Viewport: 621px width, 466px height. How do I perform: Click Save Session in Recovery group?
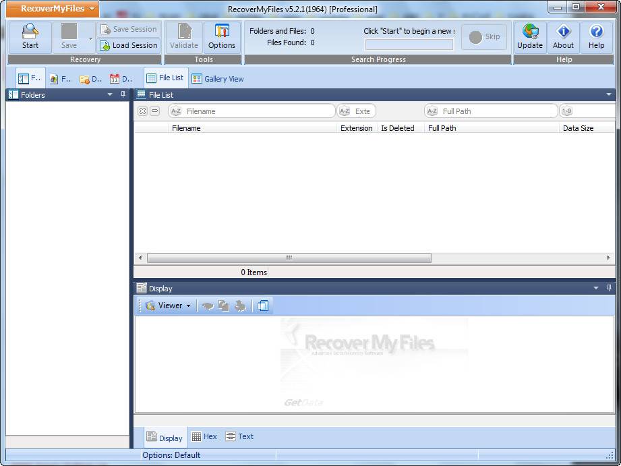[x=129, y=29]
